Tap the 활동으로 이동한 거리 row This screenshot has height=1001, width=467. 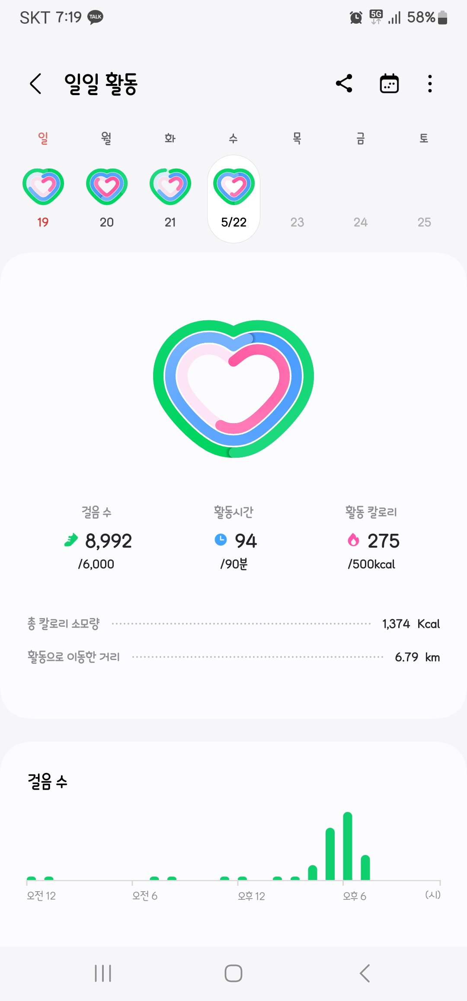[233, 657]
